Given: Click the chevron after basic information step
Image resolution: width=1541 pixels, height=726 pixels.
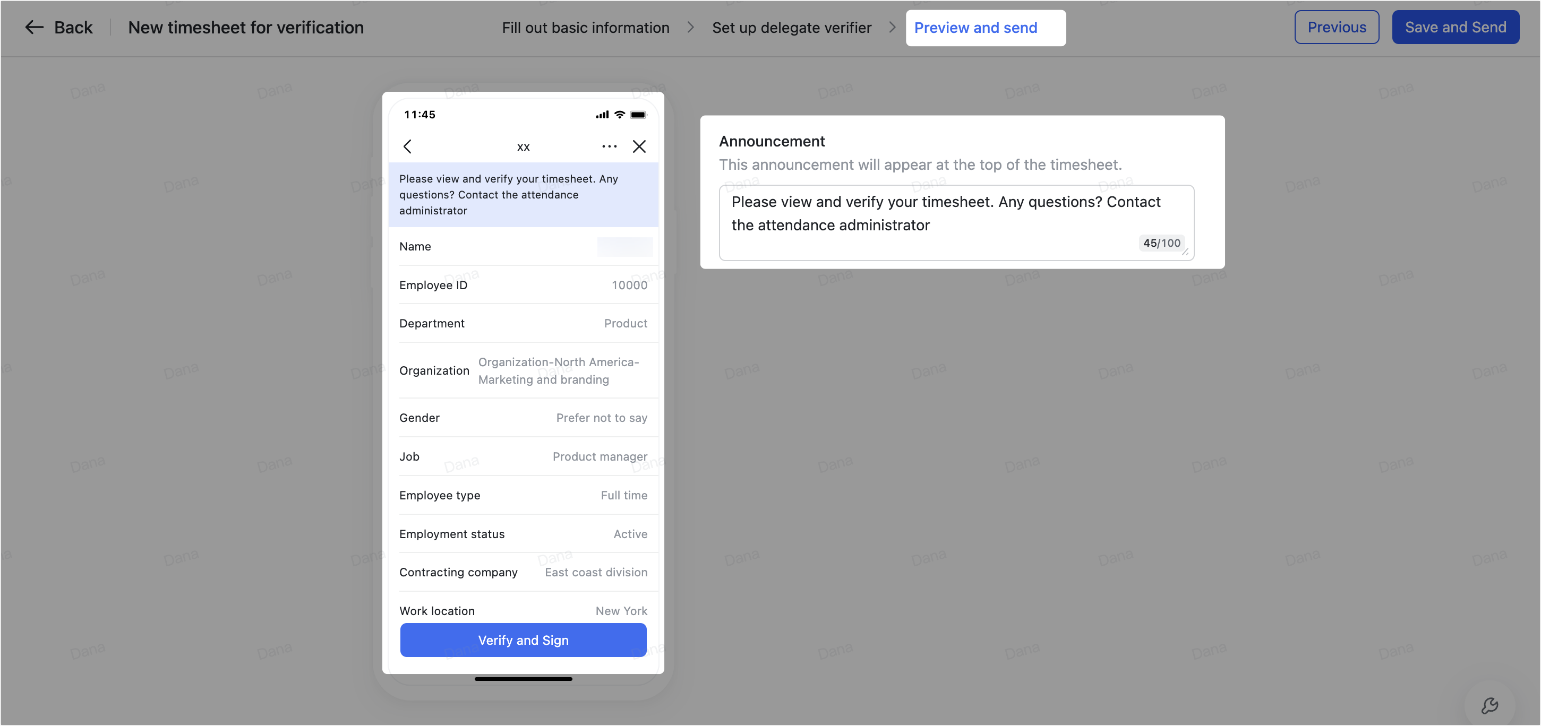Looking at the screenshot, I should (x=690, y=28).
